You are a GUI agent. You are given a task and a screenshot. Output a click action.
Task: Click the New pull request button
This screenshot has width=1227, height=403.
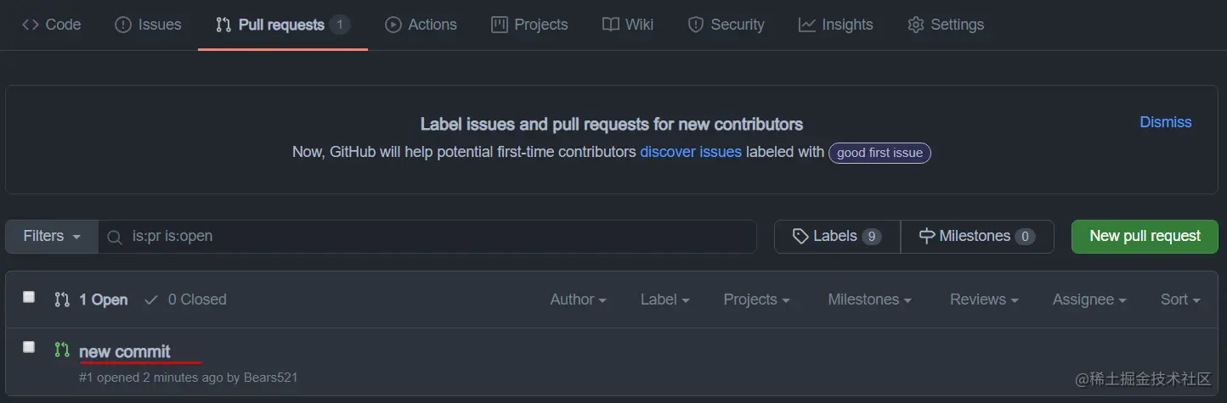tap(1145, 237)
